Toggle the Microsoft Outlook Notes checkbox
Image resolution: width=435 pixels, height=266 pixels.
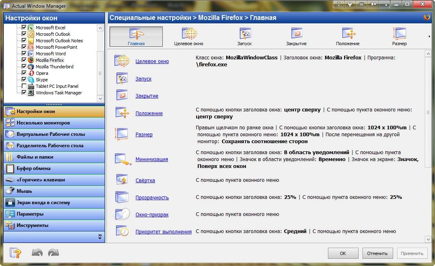24,41
